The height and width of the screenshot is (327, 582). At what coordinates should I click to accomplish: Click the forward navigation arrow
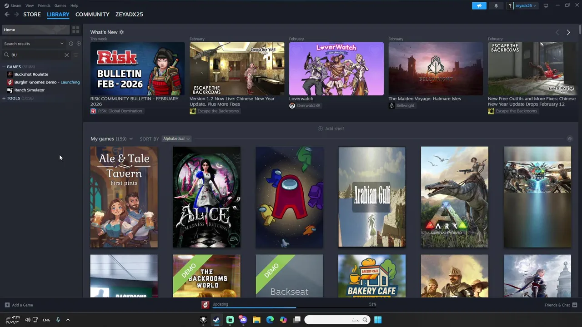[16, 15]
